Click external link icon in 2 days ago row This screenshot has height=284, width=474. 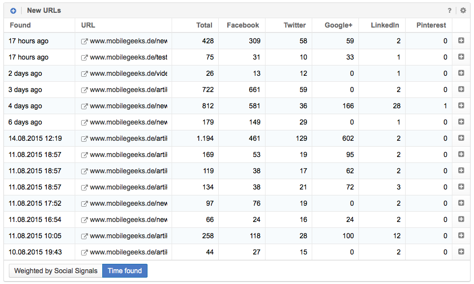tap(85, 74)
